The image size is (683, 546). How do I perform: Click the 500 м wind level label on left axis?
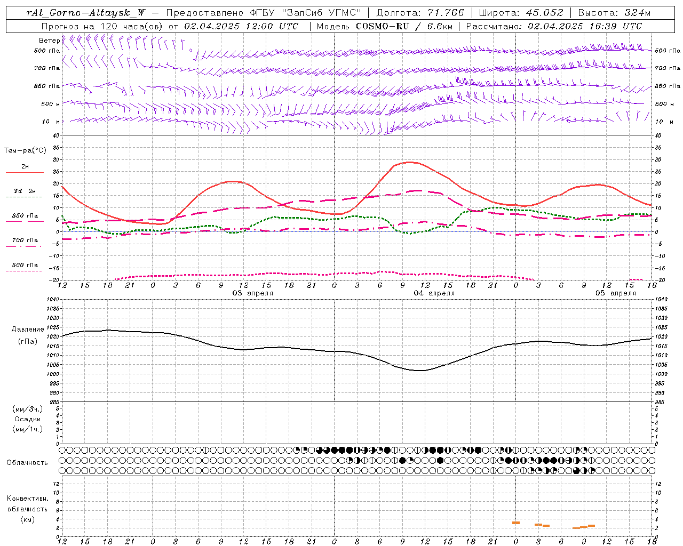(x=51, y=105)
